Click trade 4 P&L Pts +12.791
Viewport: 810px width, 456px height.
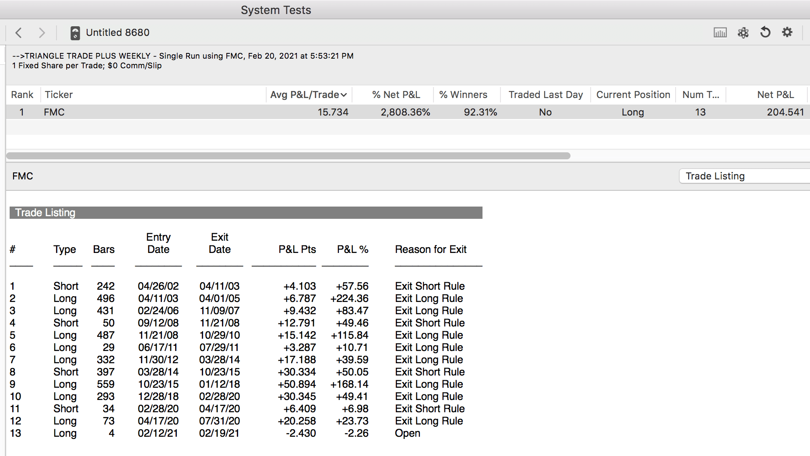pyautogui.click(x=297, y=323)
